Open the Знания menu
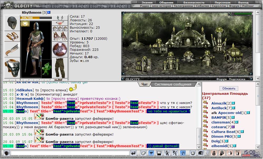The width and height of the screenshot is (263, 159). 147,3
